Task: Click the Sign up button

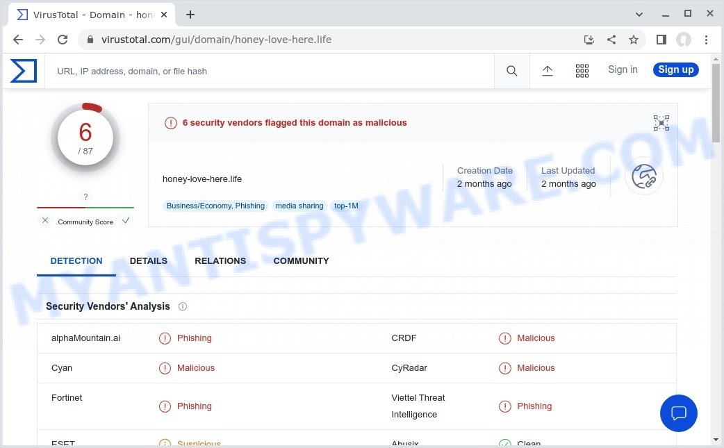Action: coord(675,69)
